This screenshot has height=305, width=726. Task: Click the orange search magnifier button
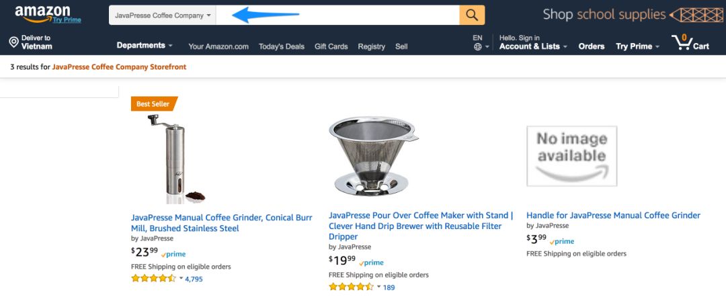coord(472,15)
